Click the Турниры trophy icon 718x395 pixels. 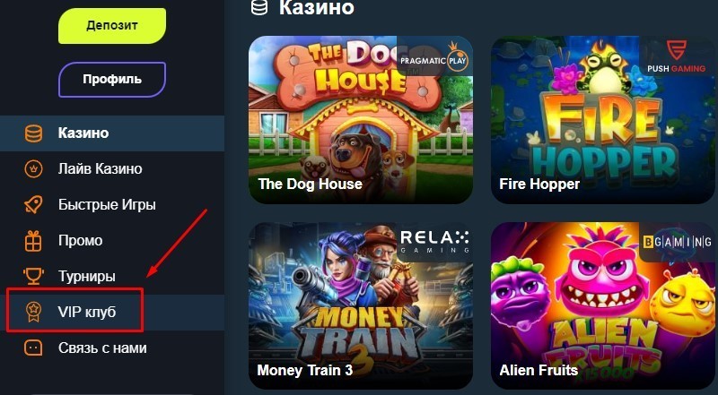point(33,276)
